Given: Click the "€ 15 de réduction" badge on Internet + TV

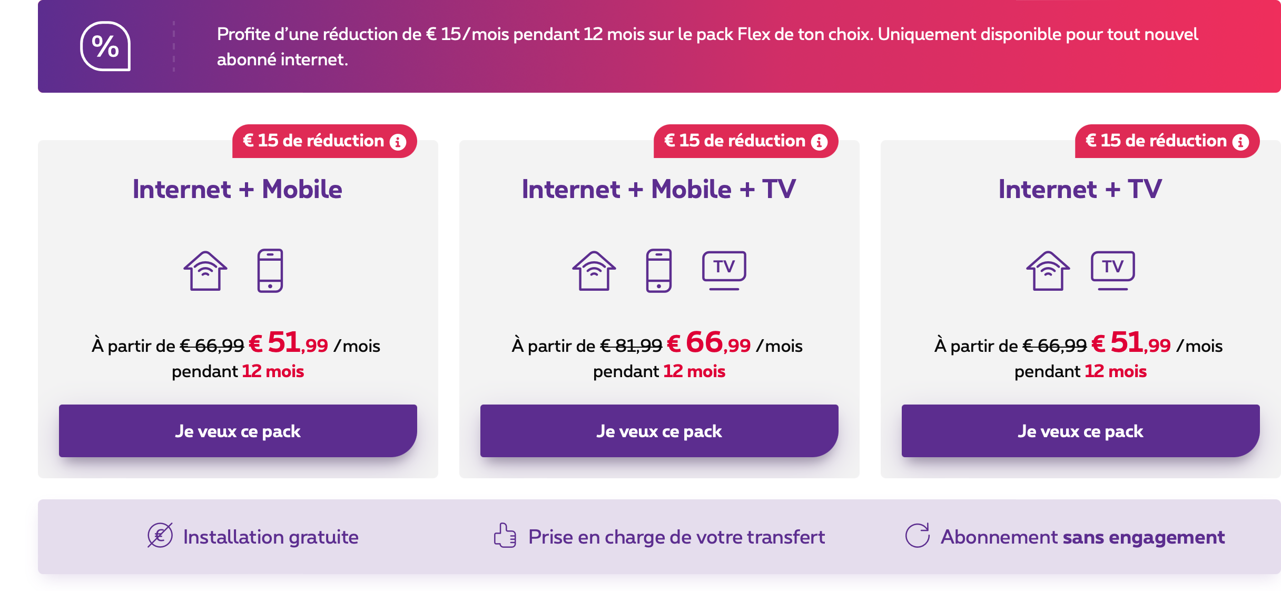Looking at the screenshot, I should [x=1156, y=141].
